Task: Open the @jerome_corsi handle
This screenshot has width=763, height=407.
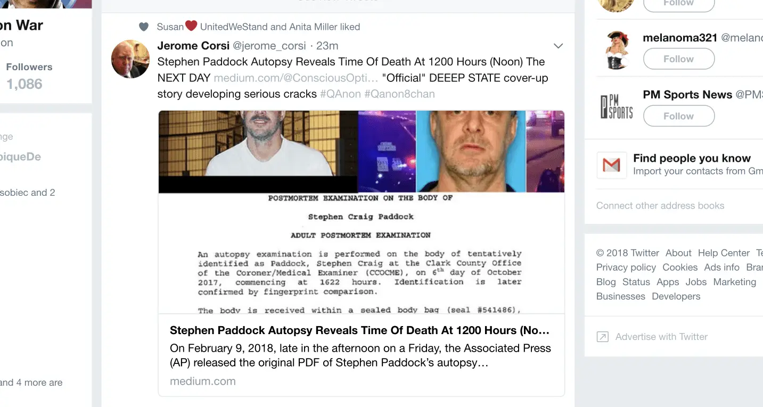Action: (x=269, y=46)
